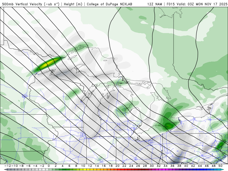
Task: Click the "24" color scale label
Action: pyautogui.click(x=131, y=166)
